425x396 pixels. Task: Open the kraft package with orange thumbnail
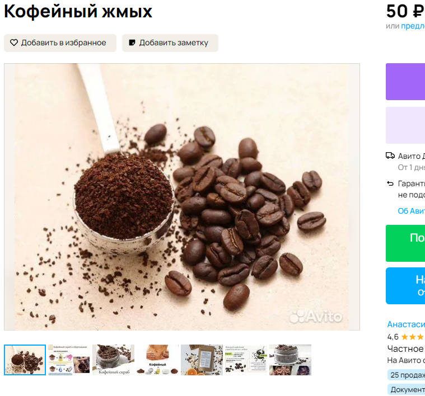tap(202, 360)
